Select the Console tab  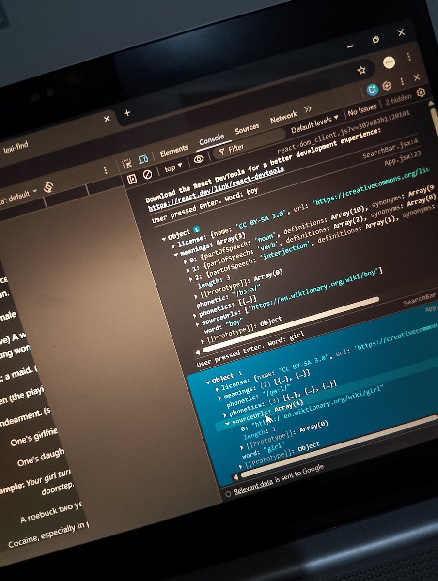click(x=211, y=140)
